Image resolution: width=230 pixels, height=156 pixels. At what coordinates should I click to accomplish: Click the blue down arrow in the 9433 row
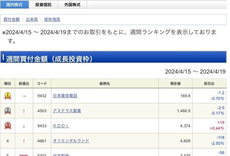[24, 126]
